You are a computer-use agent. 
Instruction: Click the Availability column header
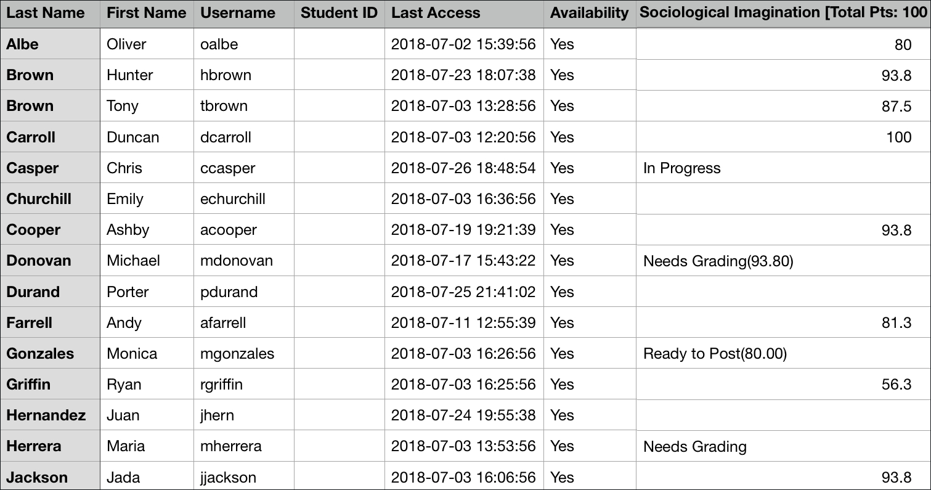click(590, 13)
